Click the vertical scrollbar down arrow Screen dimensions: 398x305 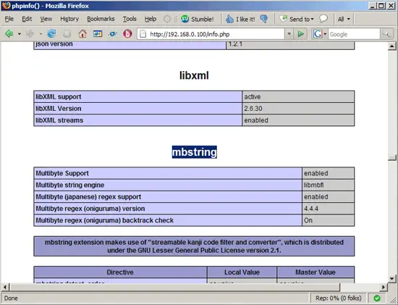tap(392, 279)
